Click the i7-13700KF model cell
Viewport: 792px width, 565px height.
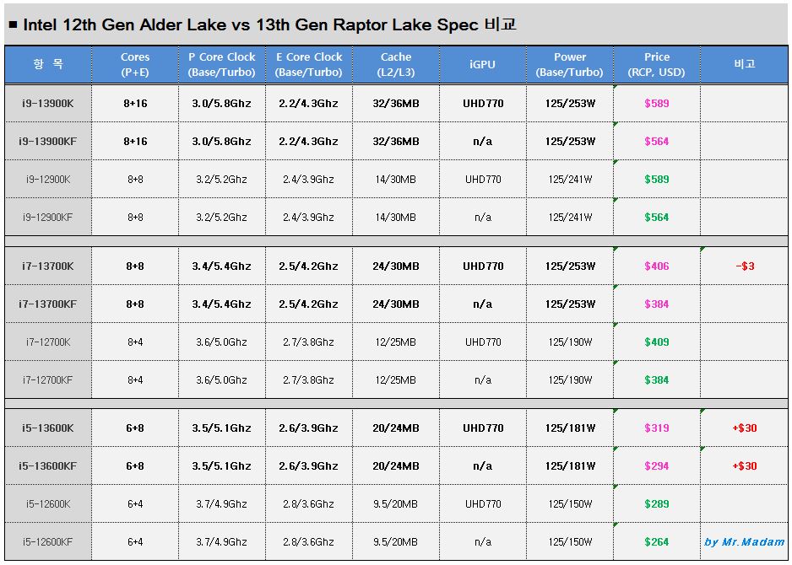pos(48,304)
